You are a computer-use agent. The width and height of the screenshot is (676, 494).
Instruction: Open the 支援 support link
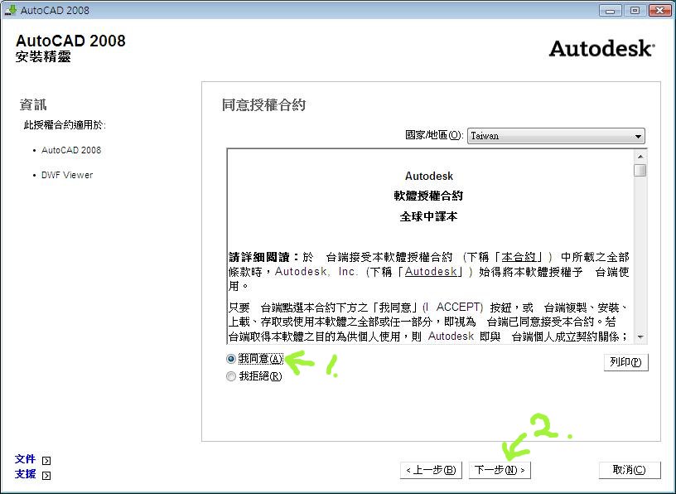click(25, 474)
